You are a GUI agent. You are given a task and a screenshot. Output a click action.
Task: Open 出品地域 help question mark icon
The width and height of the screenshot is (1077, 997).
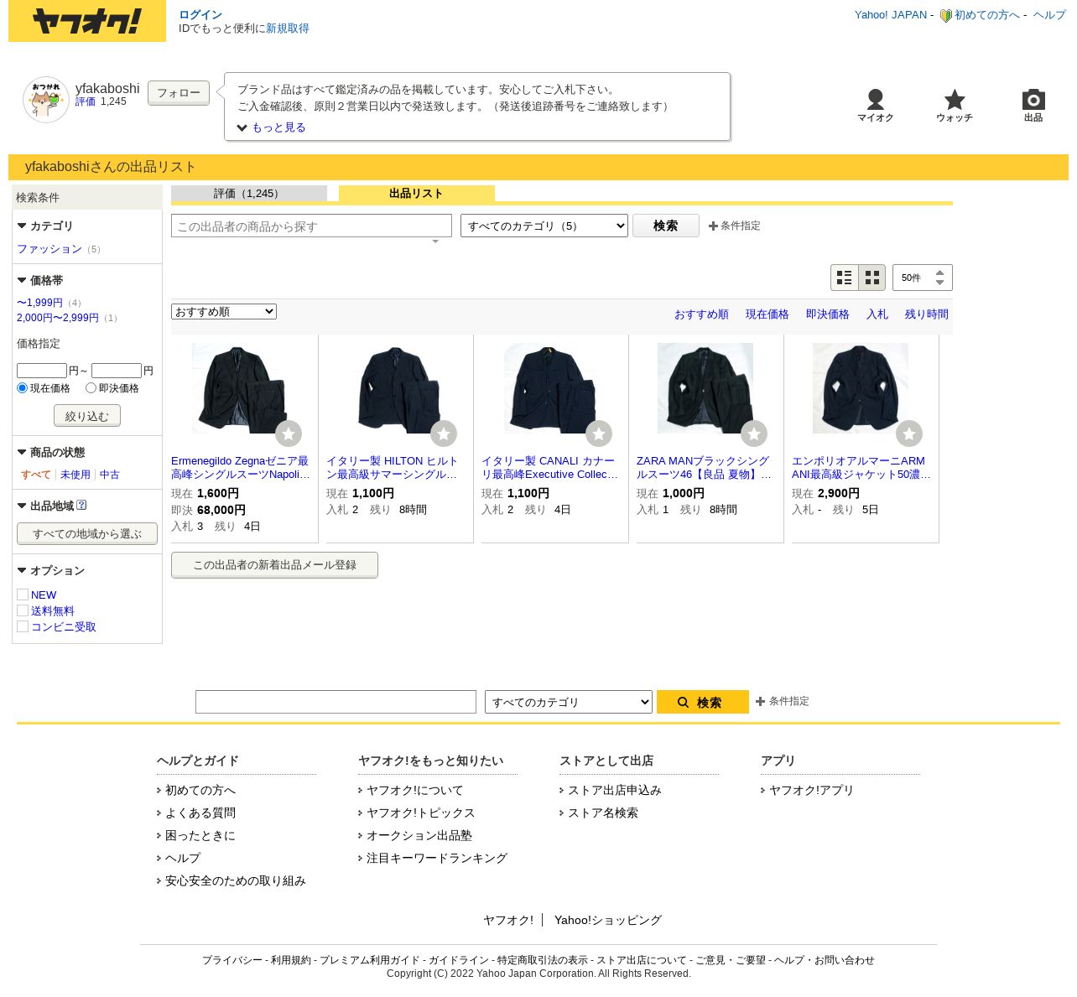click(x=81, y=506)
